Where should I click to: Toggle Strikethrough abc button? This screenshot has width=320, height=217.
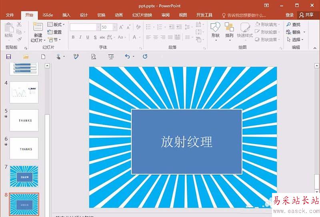[102, 37]
